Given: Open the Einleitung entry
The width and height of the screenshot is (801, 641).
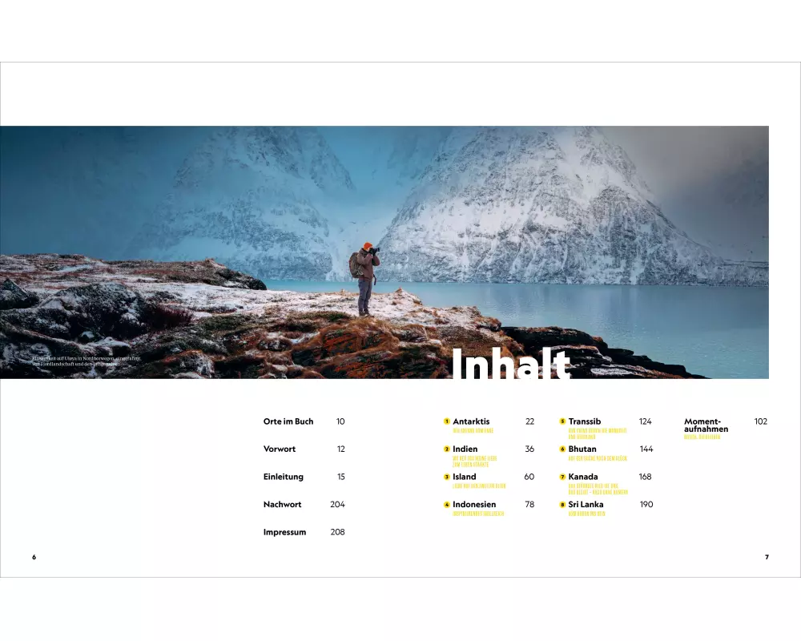Looking at the screenshot, I should [284, 477].
